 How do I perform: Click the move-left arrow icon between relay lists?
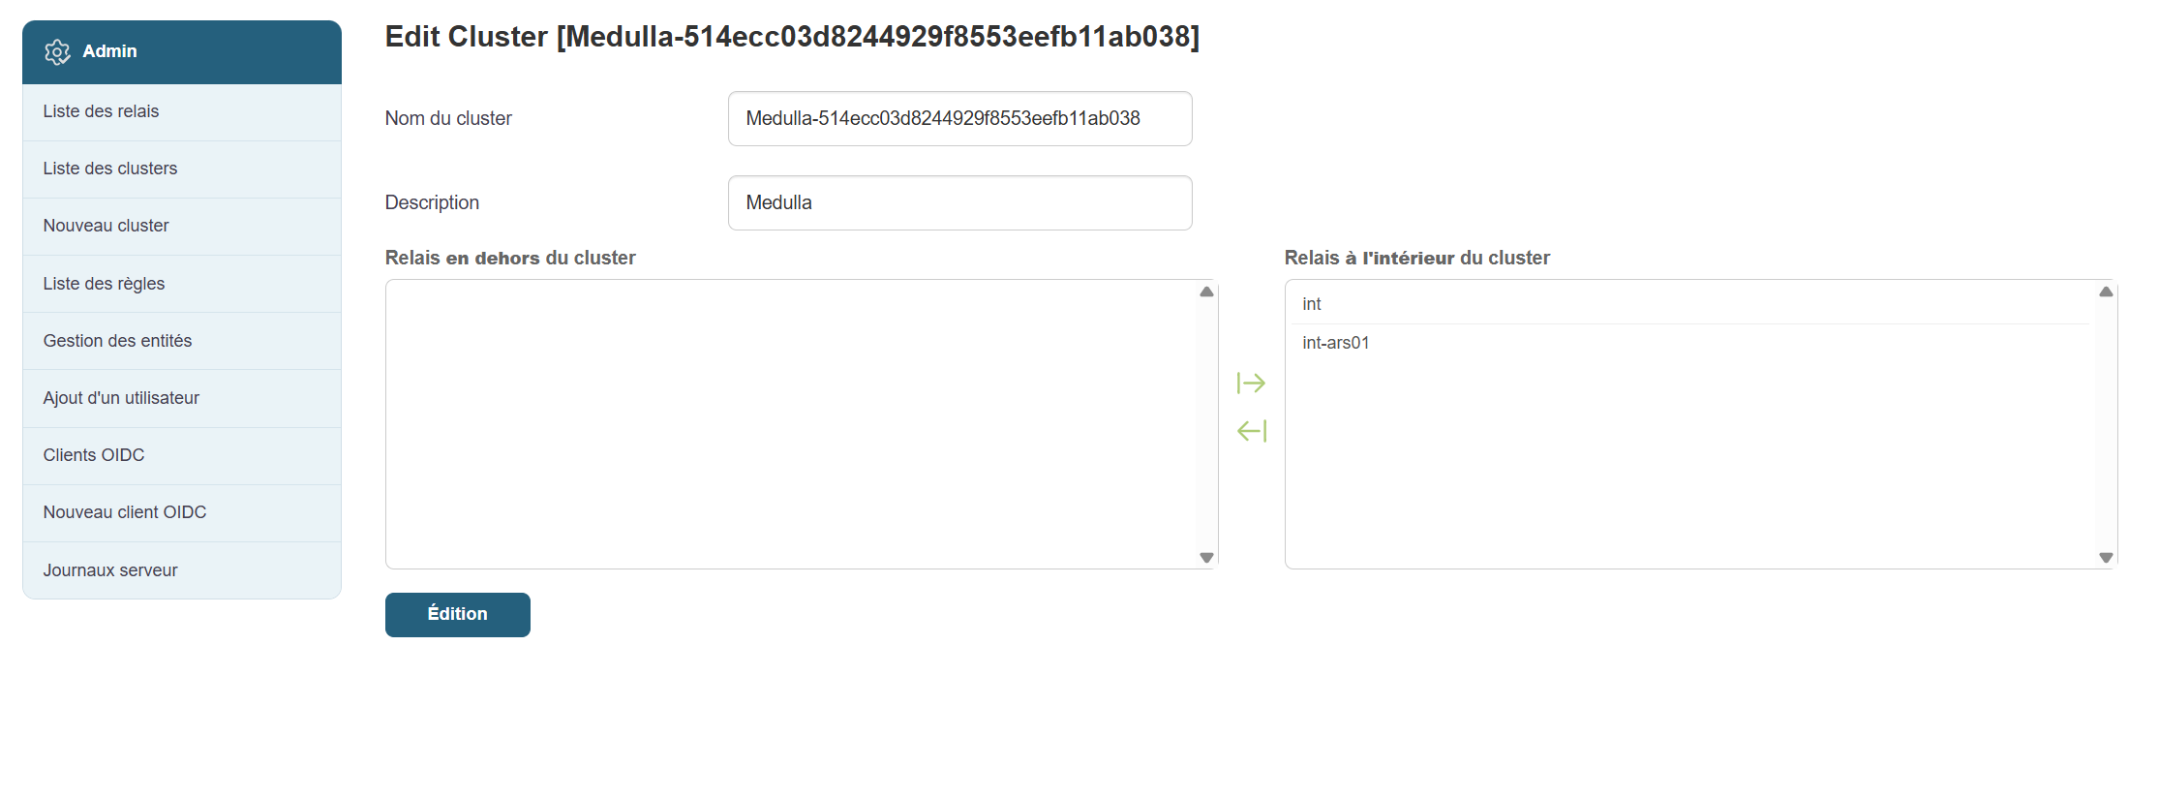1251,431
